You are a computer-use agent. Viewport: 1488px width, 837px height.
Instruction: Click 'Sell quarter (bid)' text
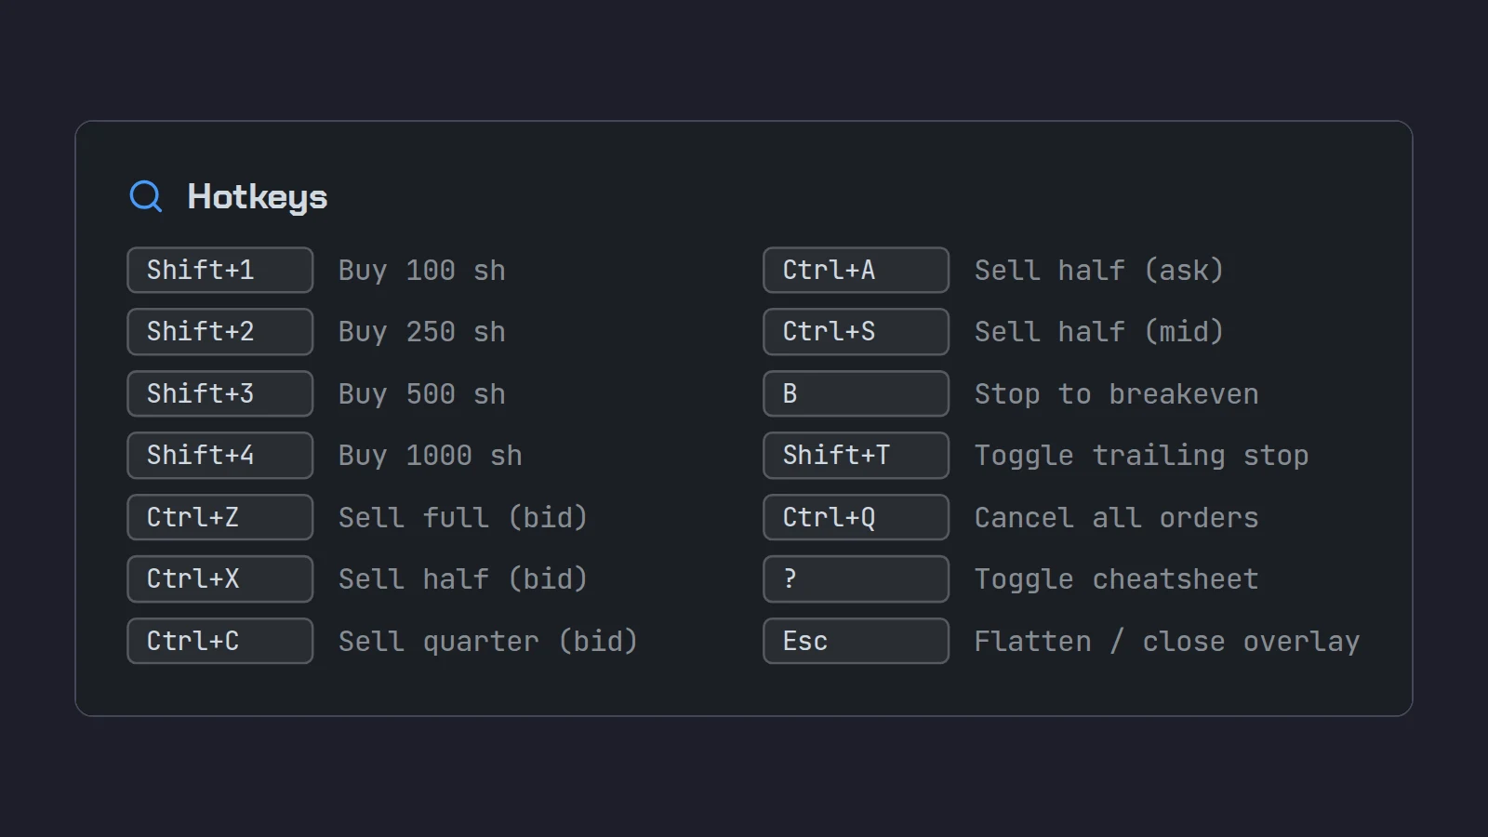488,642
